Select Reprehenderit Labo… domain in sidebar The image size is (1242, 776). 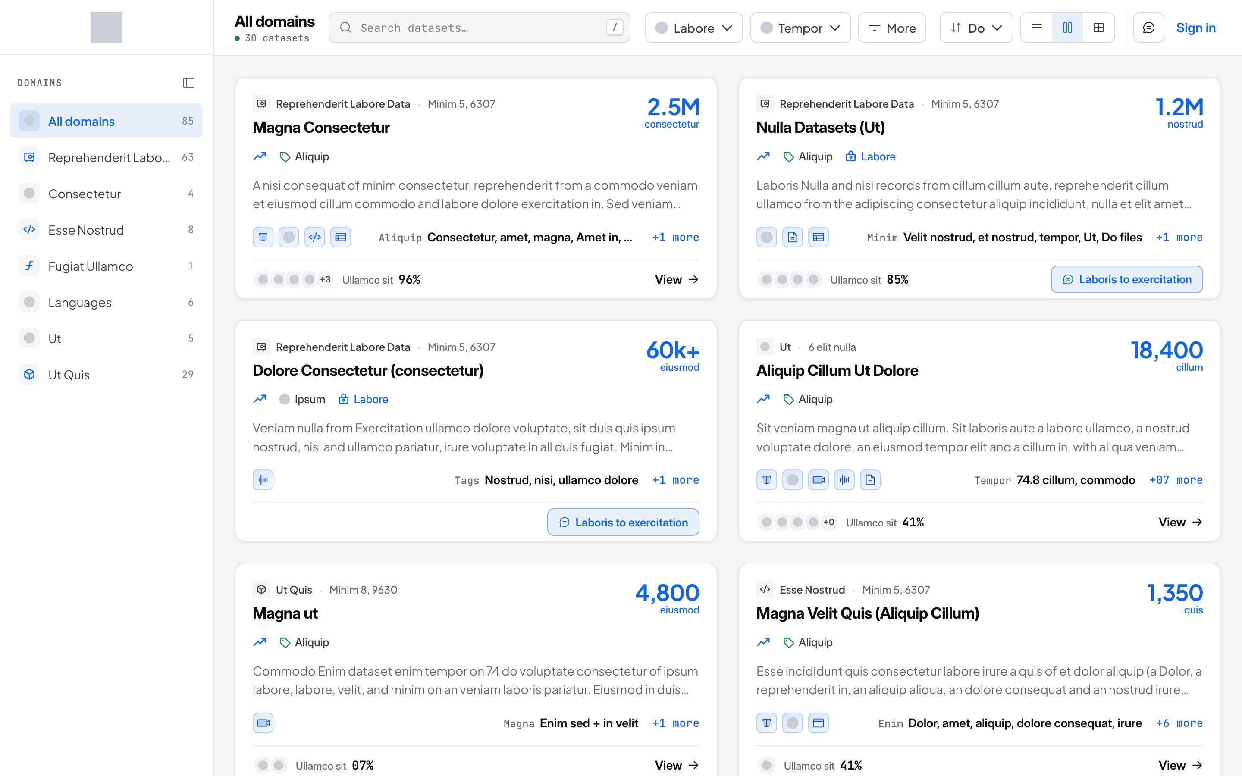point(106,157)
